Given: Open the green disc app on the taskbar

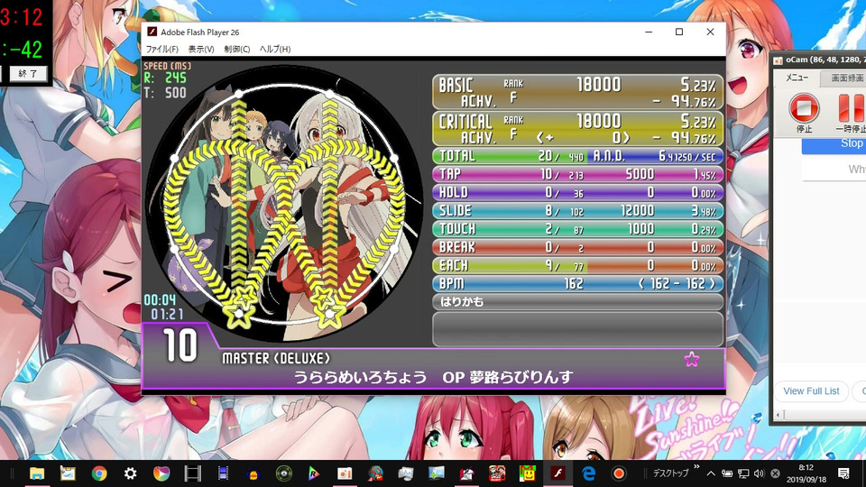Looking at the screenshot, I should pyautogui.click(x=284, y=473).
